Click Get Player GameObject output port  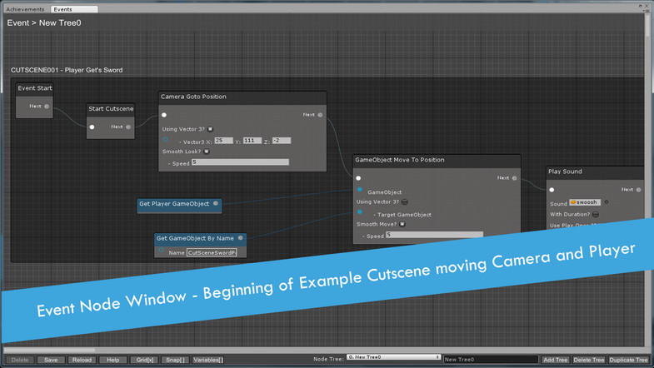pos(216,203)
